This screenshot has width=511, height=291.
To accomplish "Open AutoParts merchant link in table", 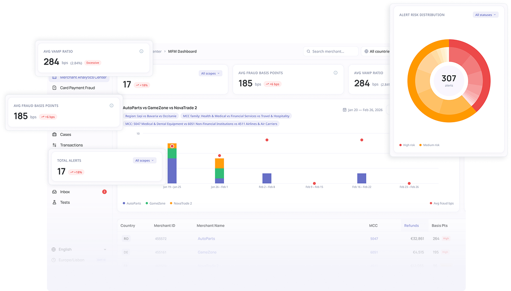I will pyautogui.click(x=206, y=238).
